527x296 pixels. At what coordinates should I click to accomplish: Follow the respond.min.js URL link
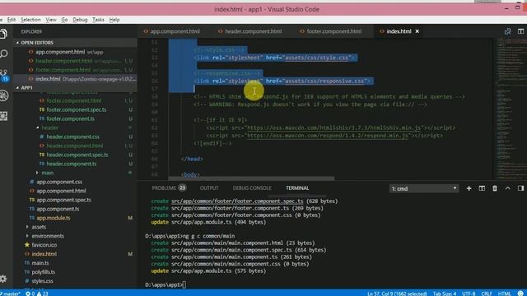tap(328, 136)
